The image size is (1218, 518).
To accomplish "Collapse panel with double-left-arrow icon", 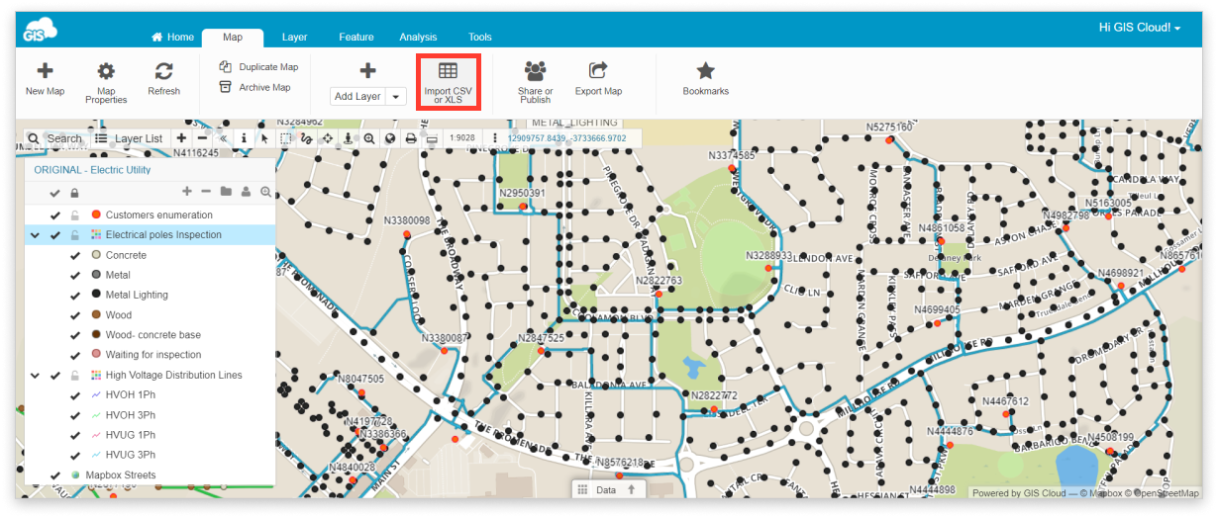I will click(223, 138).
